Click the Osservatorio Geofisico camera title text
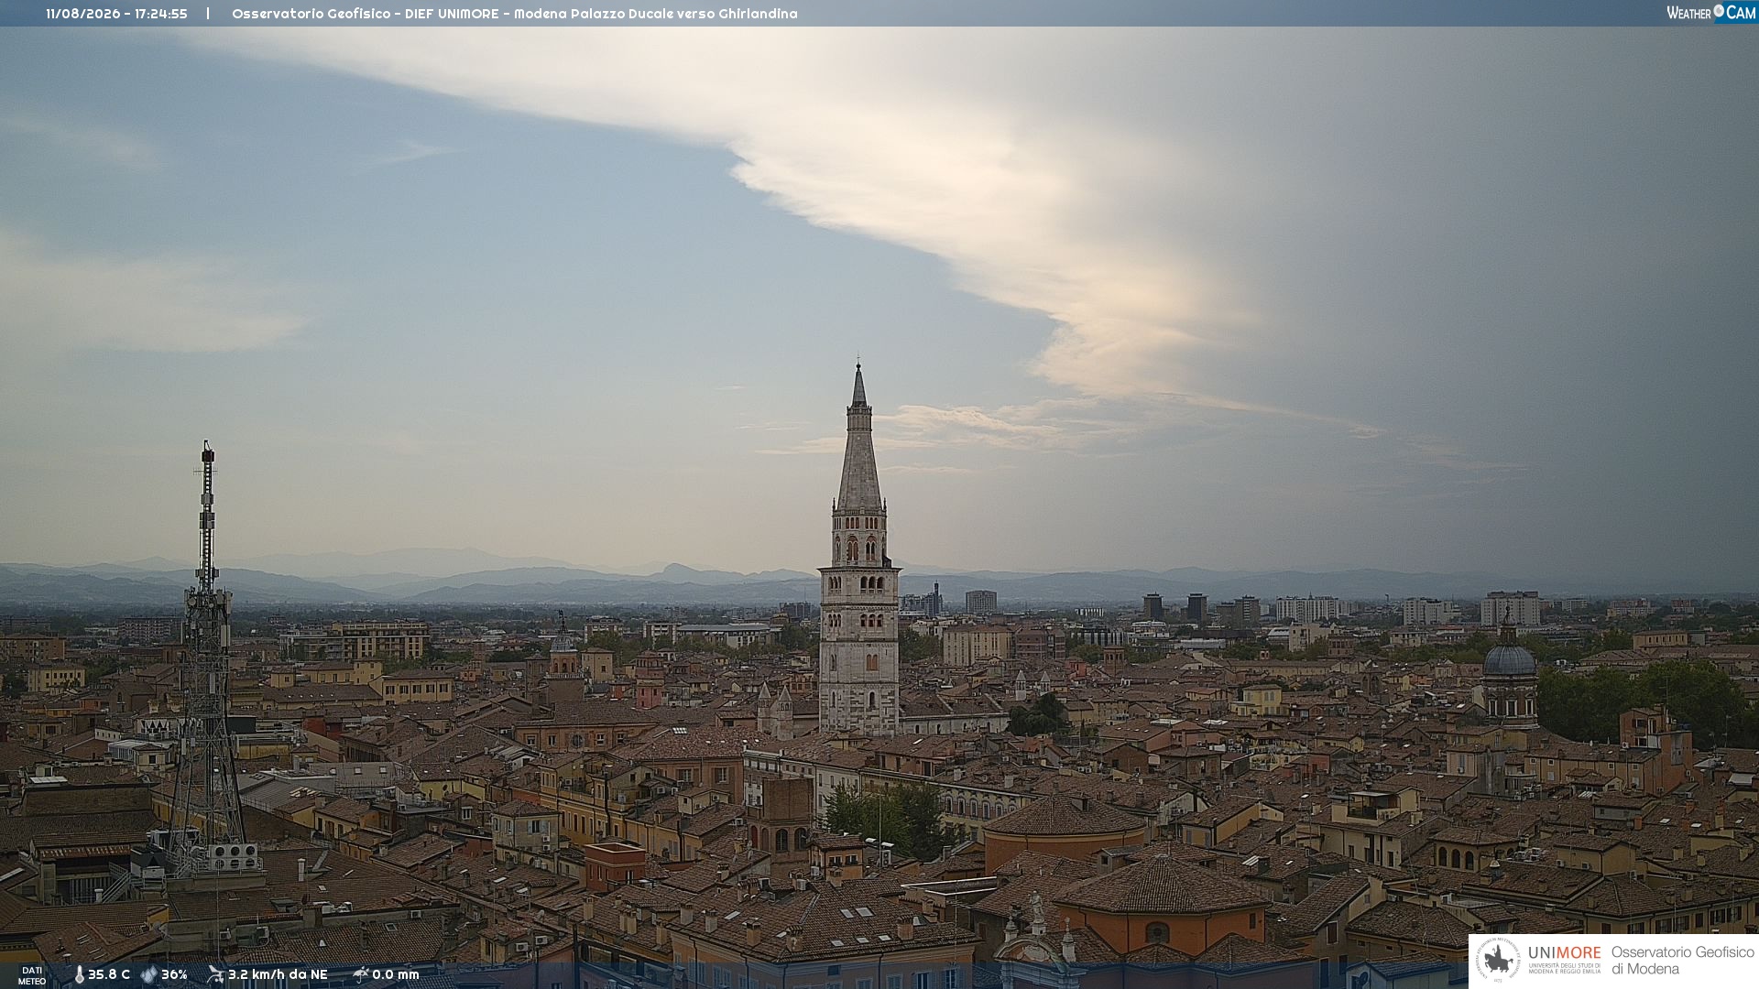 515,14
